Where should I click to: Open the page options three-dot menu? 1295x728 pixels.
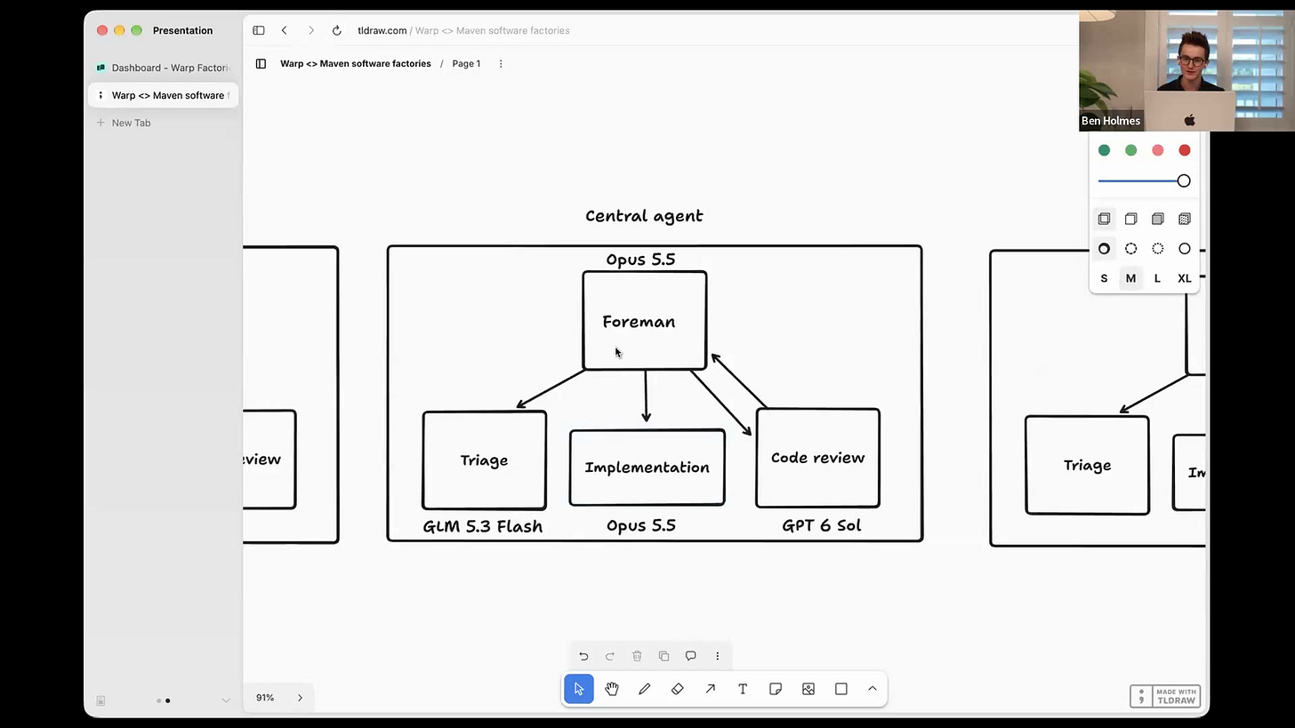pyautogui.click(x=501, y=64)
